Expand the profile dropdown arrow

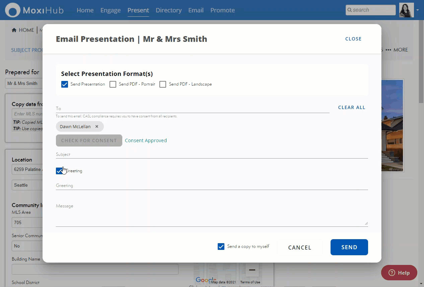[418, 10]
